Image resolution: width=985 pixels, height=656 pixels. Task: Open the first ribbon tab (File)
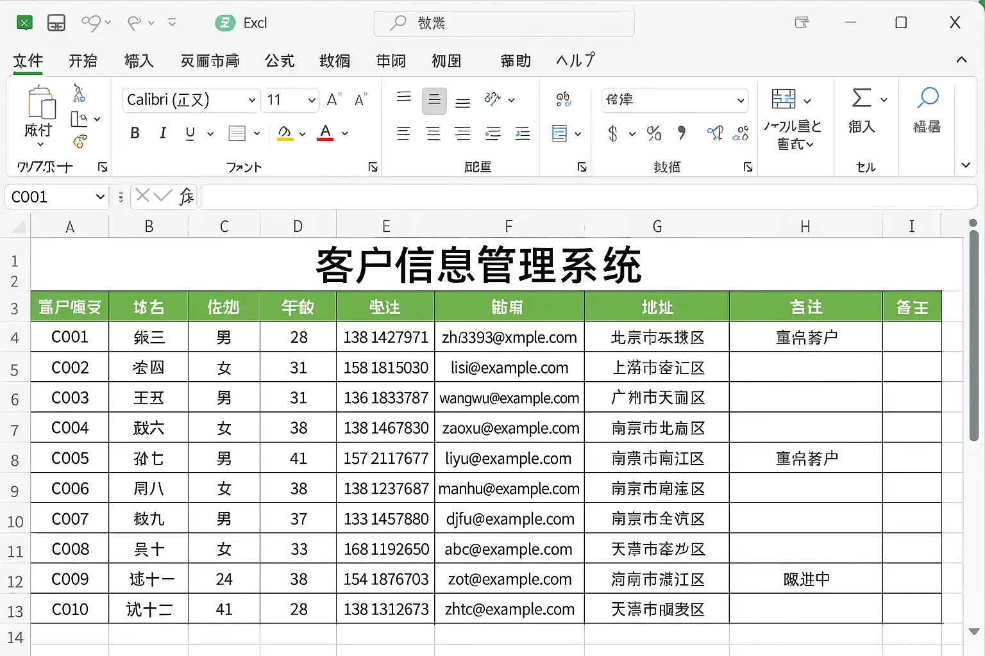[x=28, y=61]
